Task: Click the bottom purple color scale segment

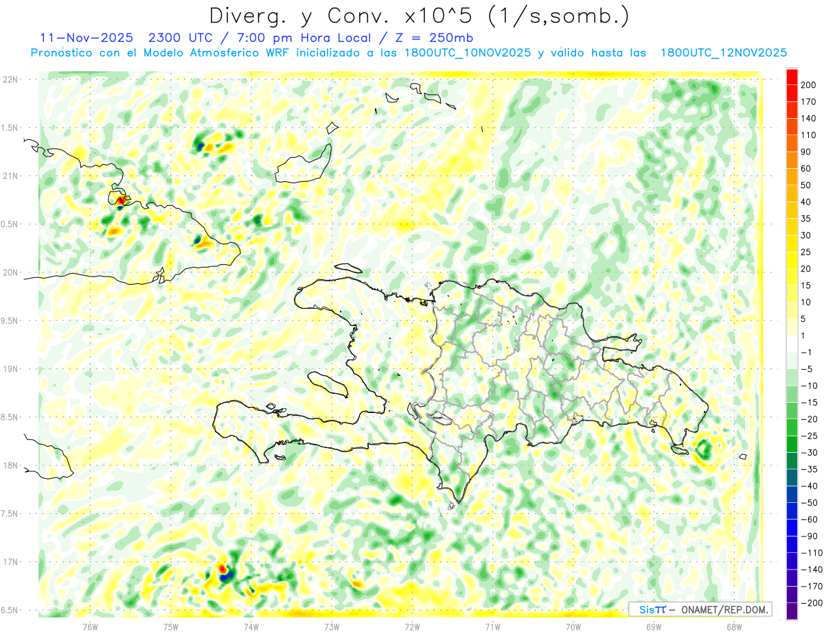Action: click(x=792, y=611)
